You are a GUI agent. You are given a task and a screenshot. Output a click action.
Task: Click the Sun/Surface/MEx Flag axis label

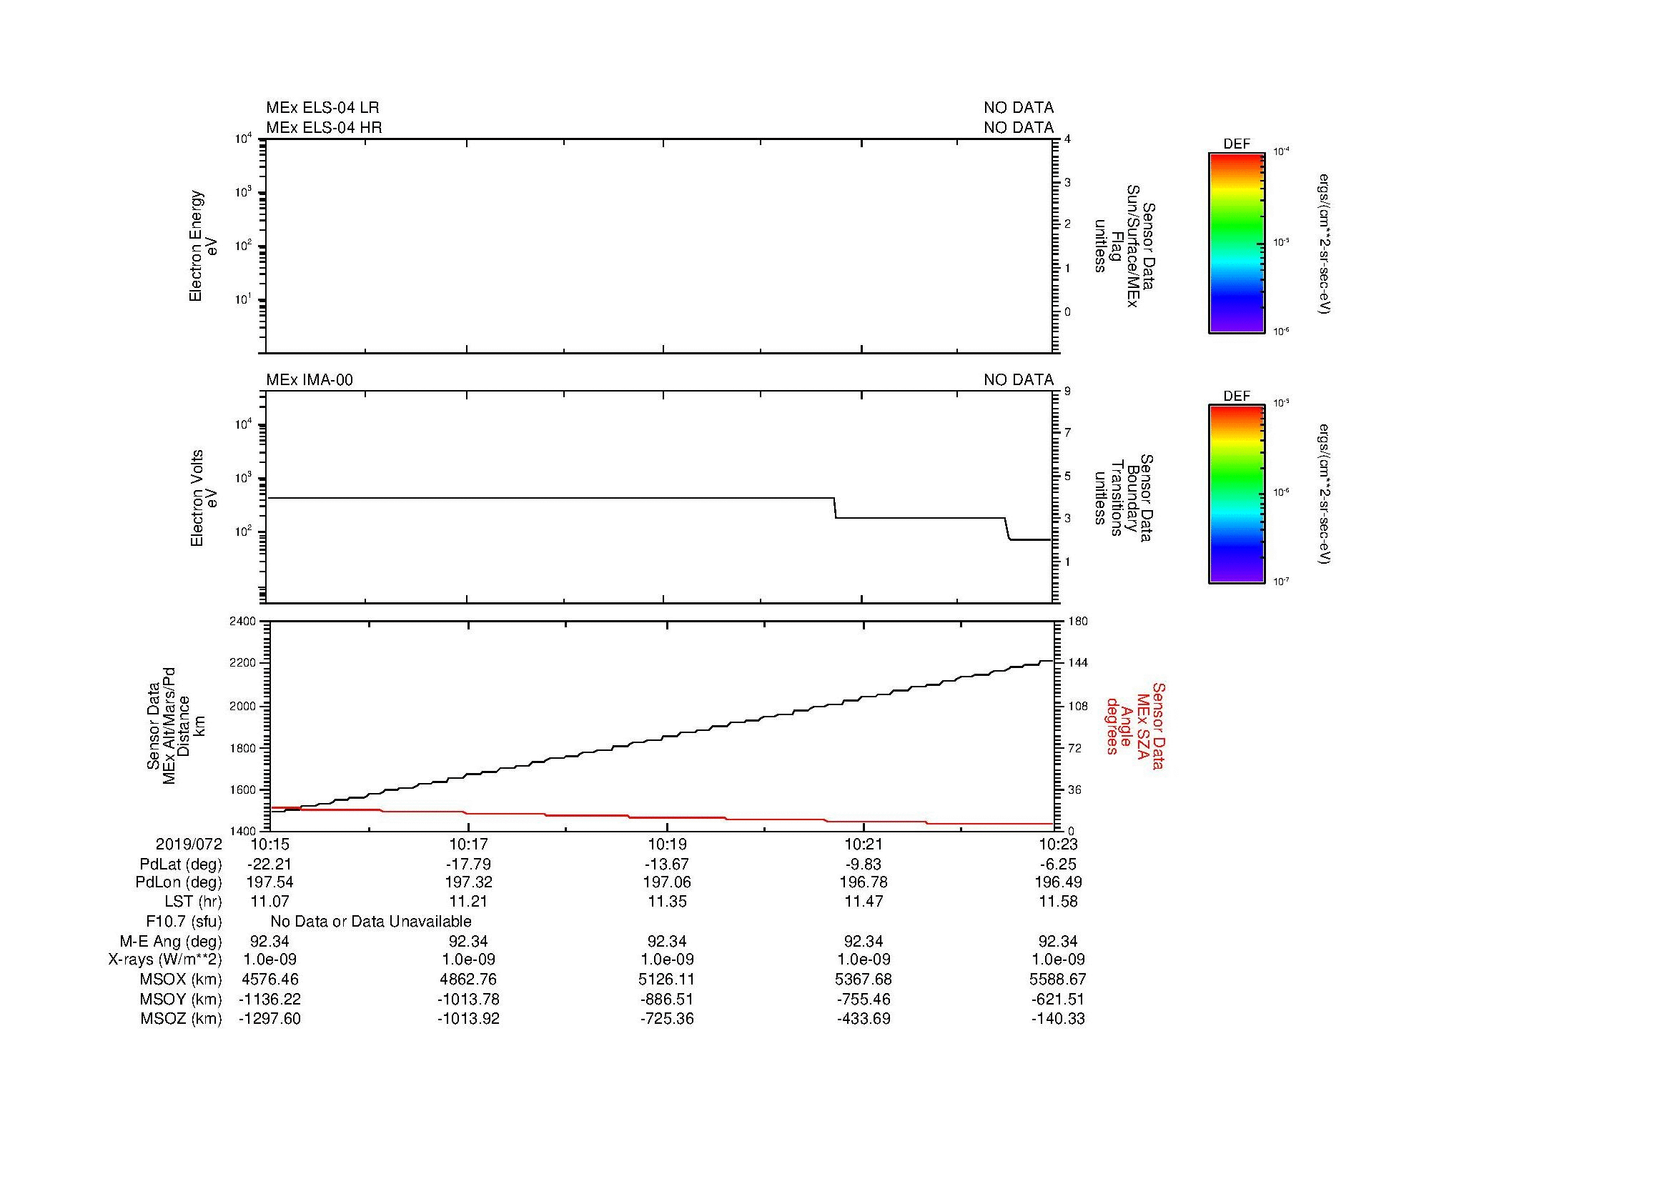click(x=1124, y=246)
